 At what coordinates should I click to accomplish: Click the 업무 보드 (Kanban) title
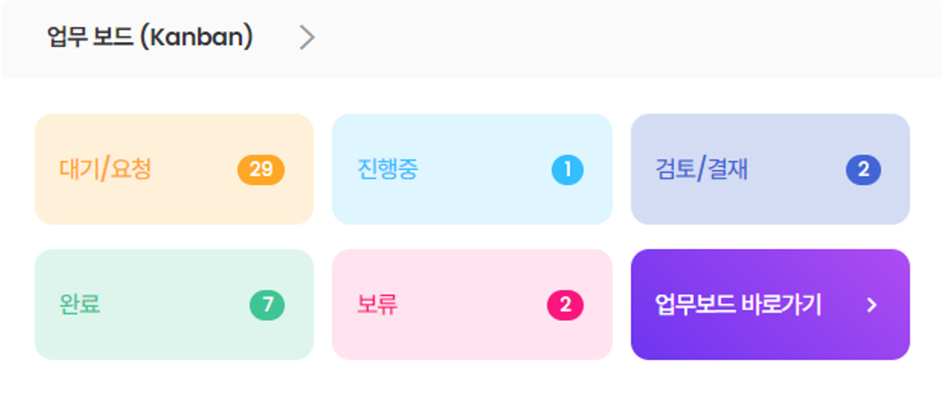click(x=150, y=38)
